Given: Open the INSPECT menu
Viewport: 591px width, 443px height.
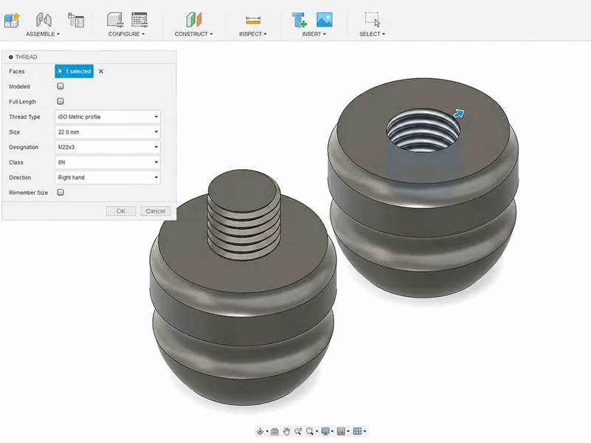Looking at the screenshot, I should point(253,34).
